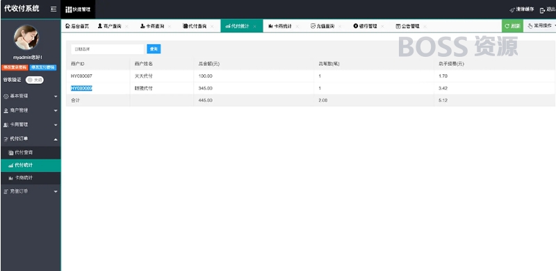
Task: Click merchant ID HY000007 cell
Action: tap(81, 76)
